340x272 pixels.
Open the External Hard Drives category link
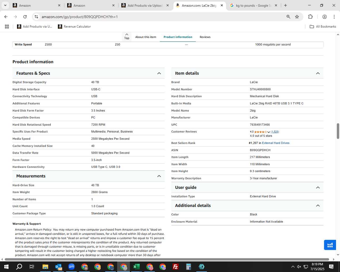point(276,143)
